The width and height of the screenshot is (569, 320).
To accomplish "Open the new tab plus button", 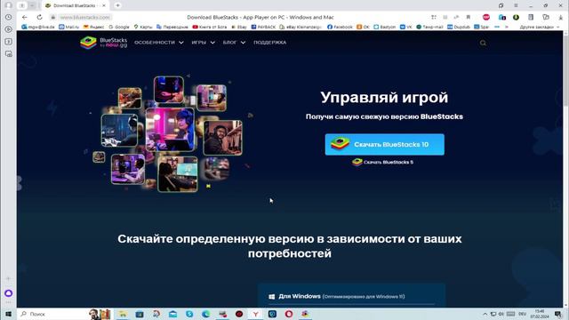I will click(x=117, y=5).
